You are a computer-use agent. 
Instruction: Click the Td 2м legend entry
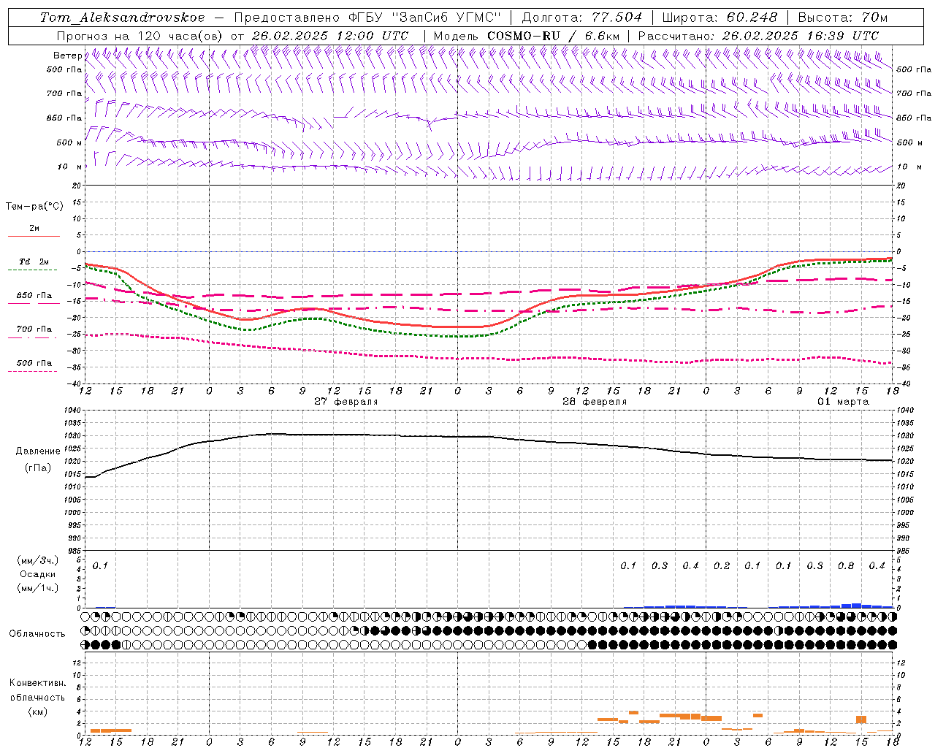34,262
